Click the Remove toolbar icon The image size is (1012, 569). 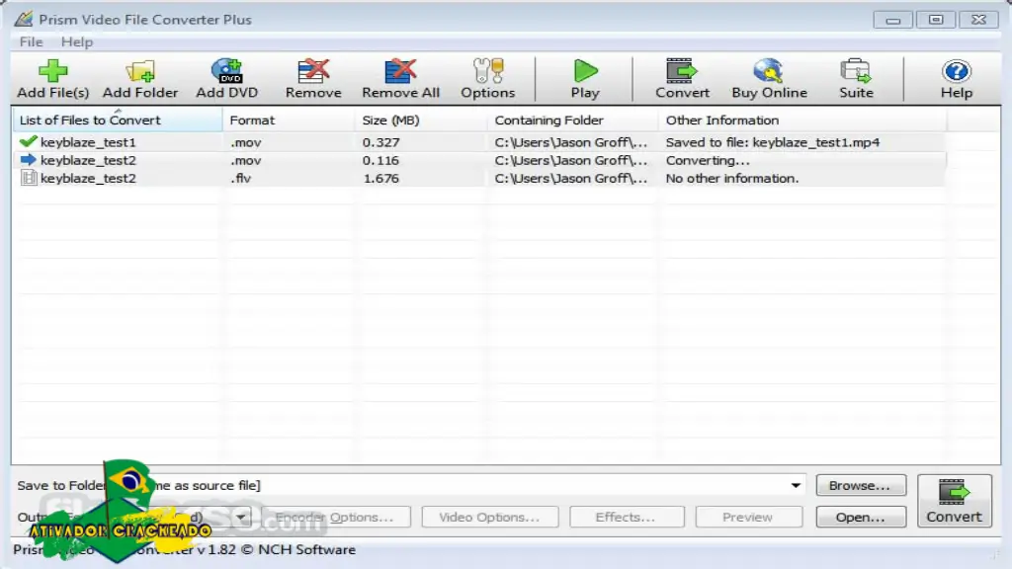pyautogui.click(x=313, y=79)
